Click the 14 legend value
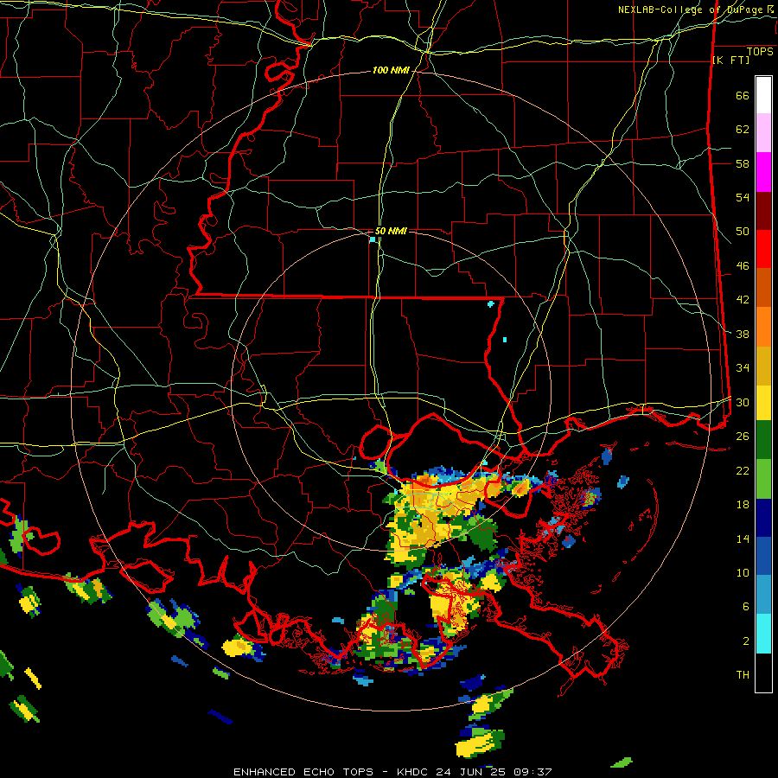Screen dimensions: 778x778 [743, 539]
